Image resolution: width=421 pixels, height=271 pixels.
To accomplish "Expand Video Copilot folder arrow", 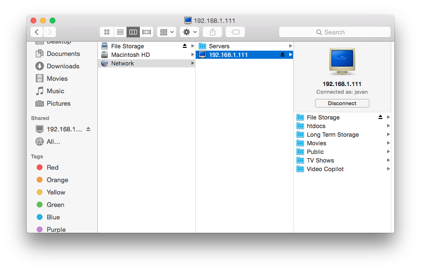I will click(x=388, y=169).
